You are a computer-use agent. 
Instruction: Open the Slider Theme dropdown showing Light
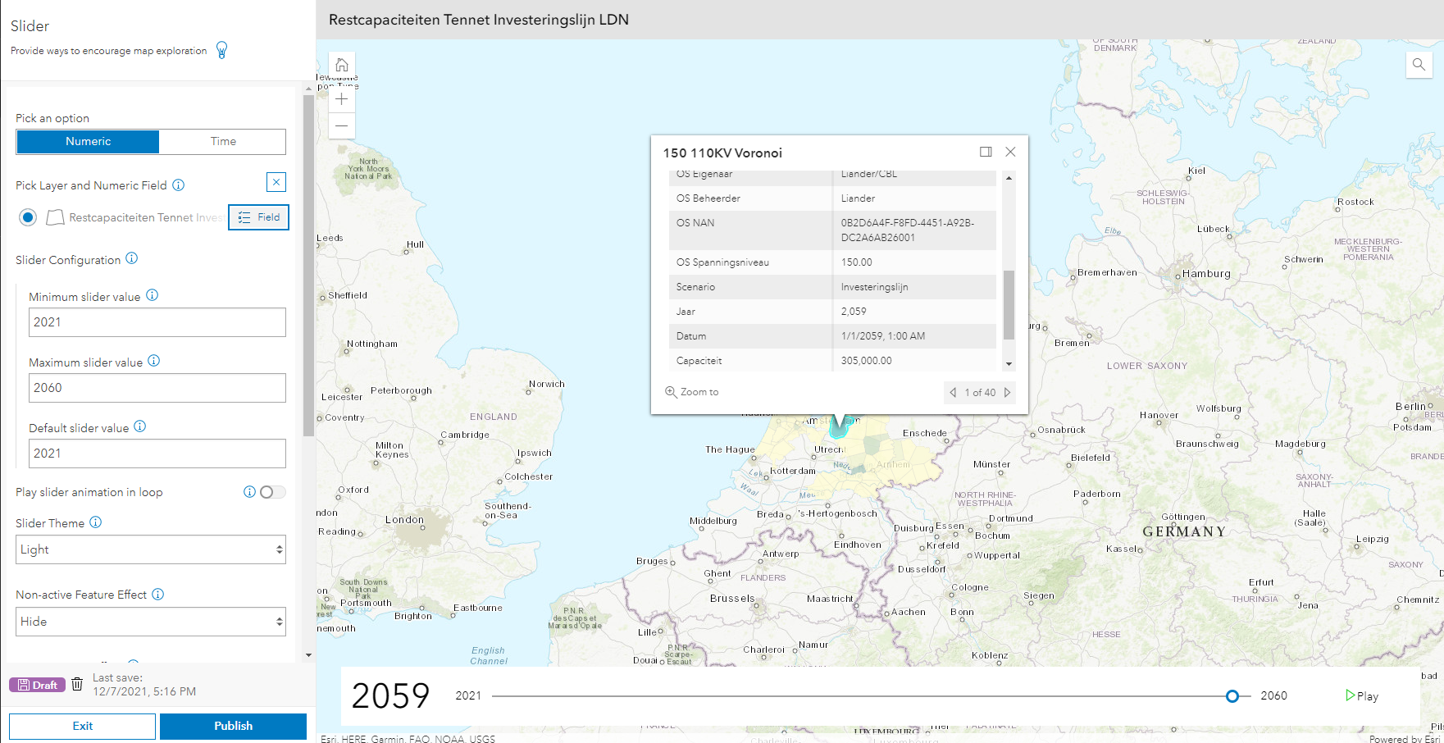150,549
